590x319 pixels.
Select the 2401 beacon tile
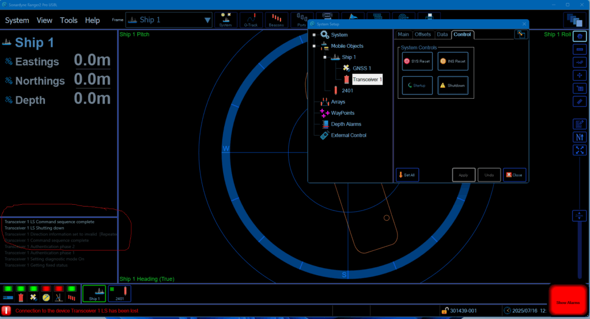pos(120,294)
